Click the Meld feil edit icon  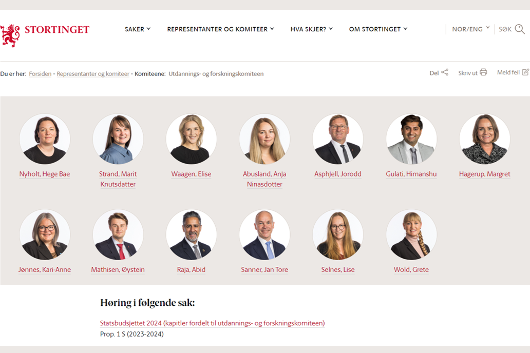coord(525,72)
